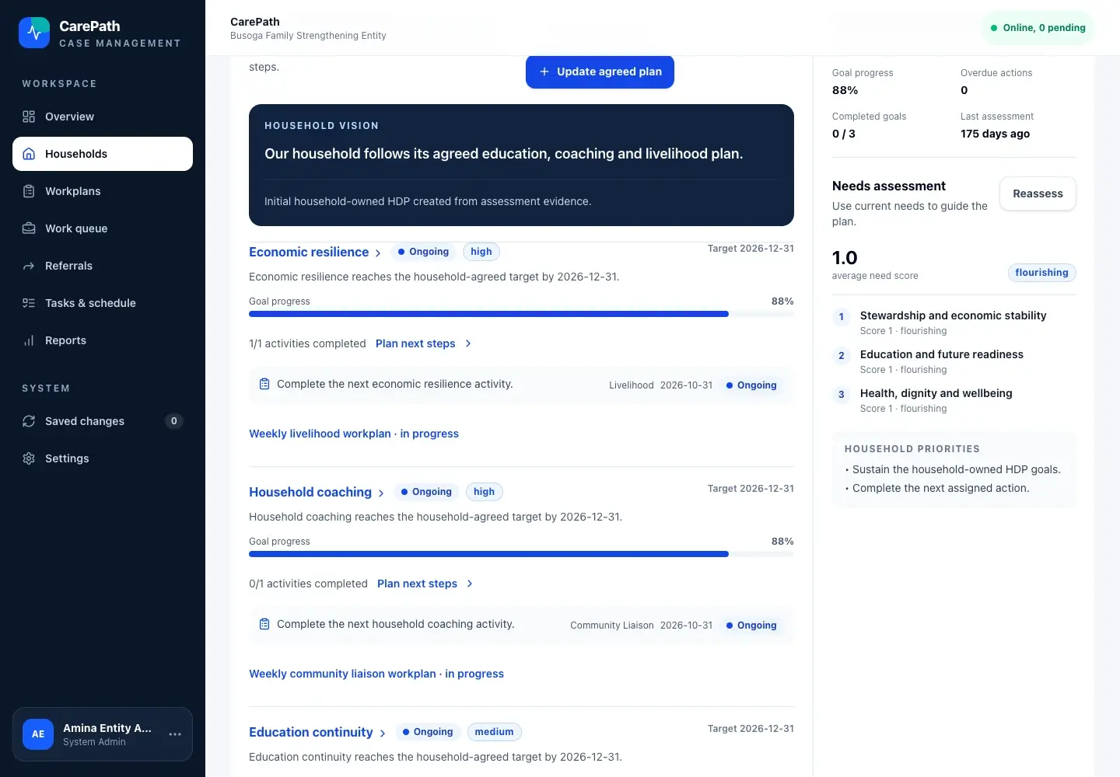Click the medium priority tag on Education continuity
This screenshot has height=777, width=1120.
tap(495, 732)
